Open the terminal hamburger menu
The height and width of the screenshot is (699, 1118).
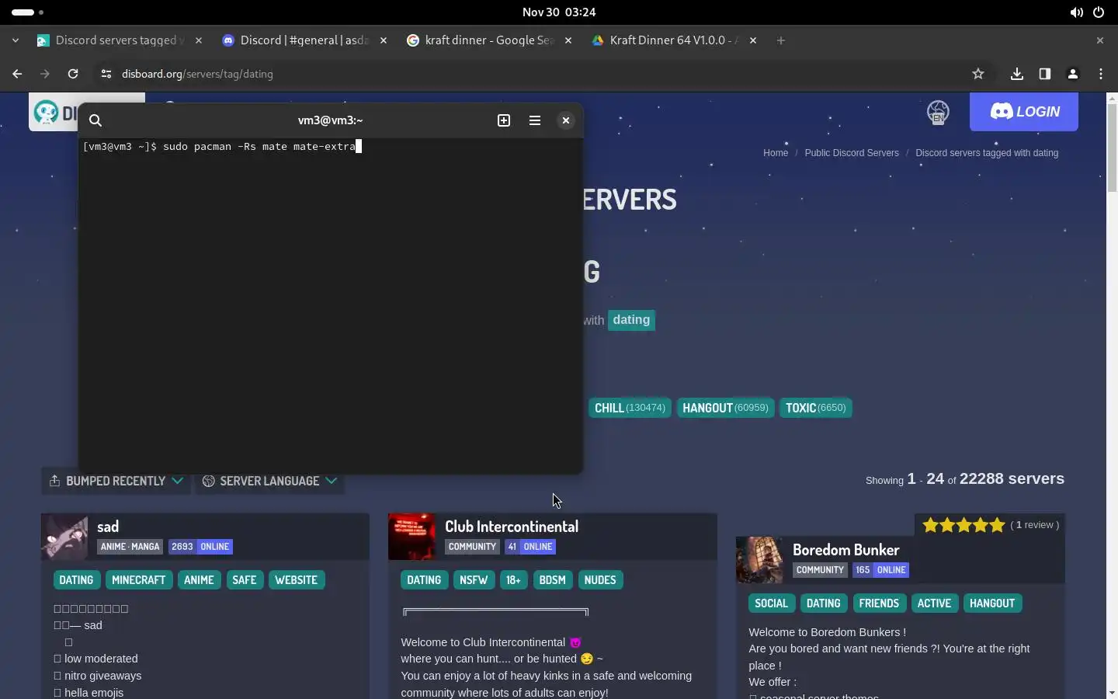point(535,120)
